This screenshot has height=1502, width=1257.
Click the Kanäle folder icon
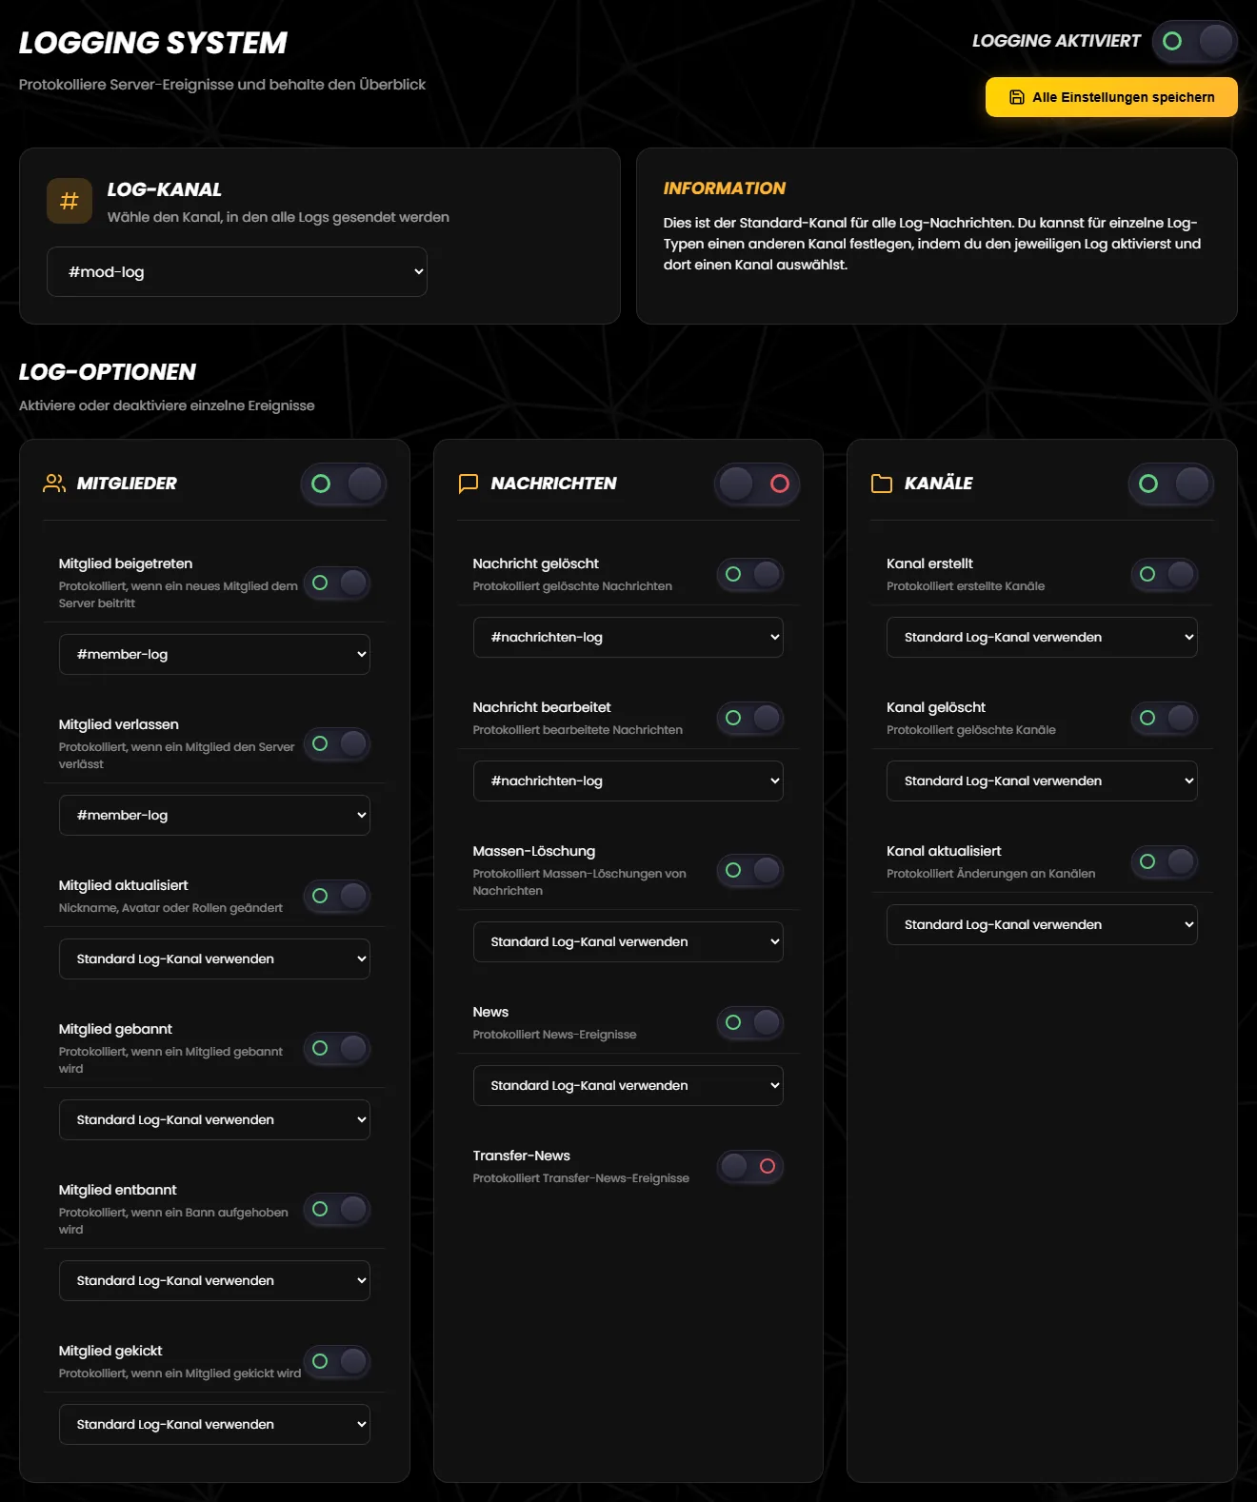pos(882,484)
